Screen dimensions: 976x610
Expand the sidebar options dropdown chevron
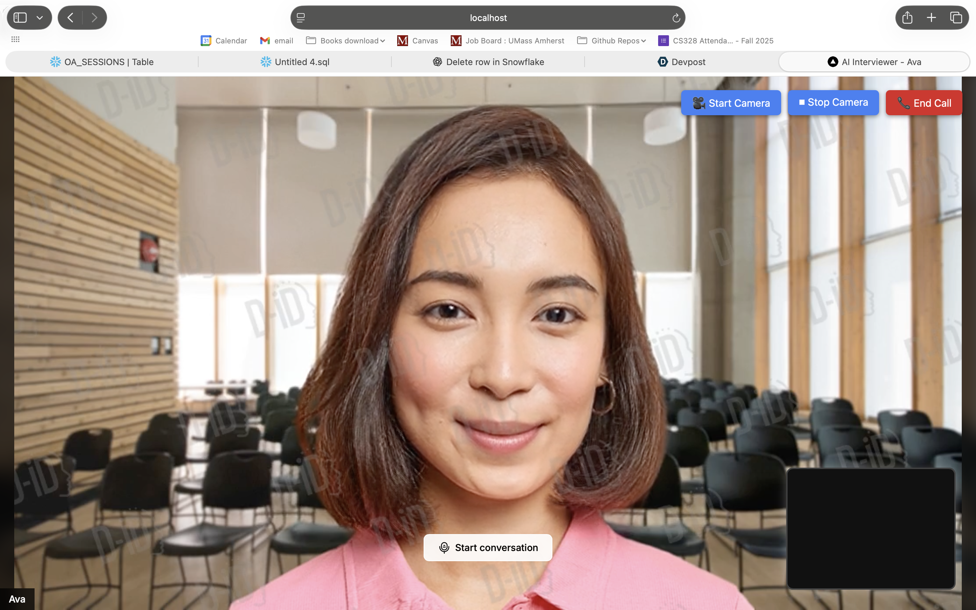pyautogui.click(x=40, y=18)
